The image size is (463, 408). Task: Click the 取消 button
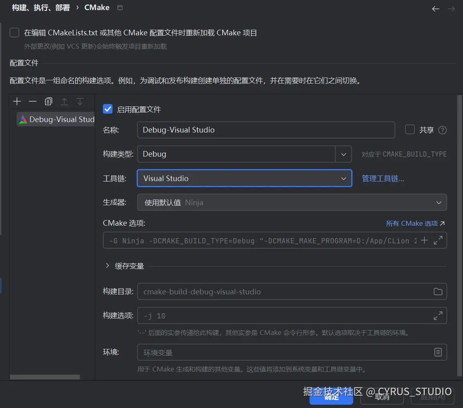click(382, 397)
